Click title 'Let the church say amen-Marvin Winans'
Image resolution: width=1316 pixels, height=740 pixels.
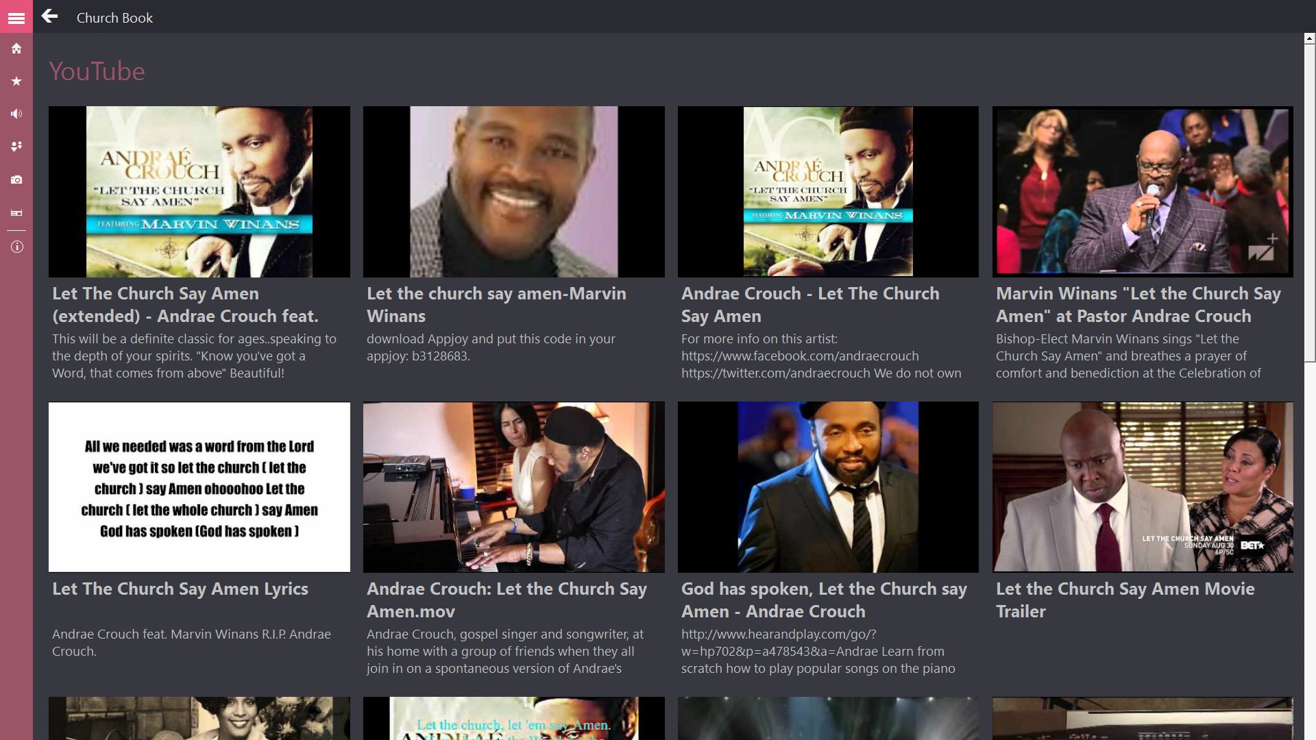[496, 305]
